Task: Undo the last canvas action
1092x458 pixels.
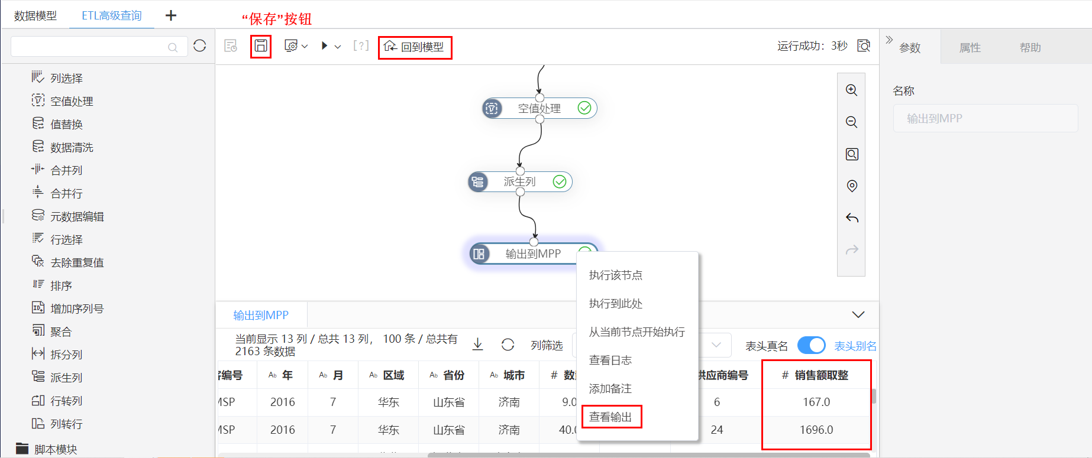Action: click(x=852, y=218)
